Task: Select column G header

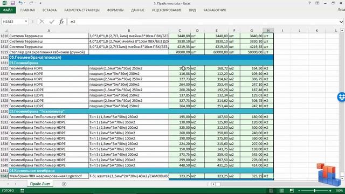Action: (x=251, y=31)
